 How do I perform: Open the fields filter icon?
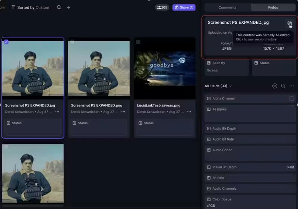275,86
